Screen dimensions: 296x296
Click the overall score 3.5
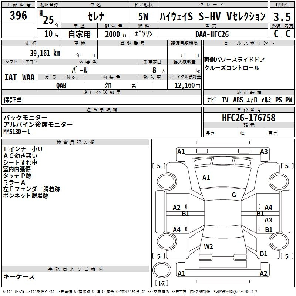pyautogui.click(x=282, y=17)
